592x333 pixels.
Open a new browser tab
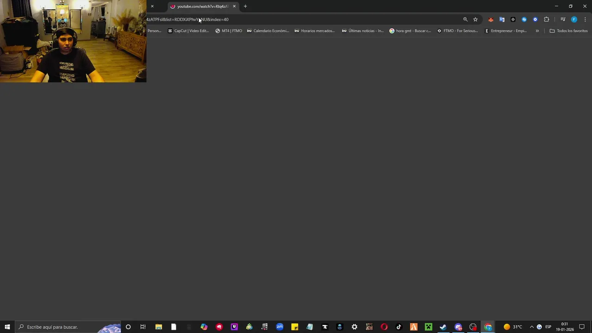tap(245, 6)
